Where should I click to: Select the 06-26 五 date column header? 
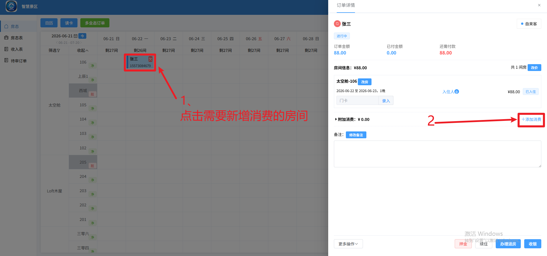(254, 39)
